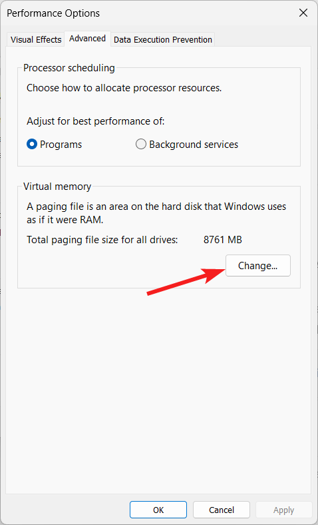Click the Virtual memory group label
Viewport: 318px width, 525px height.
point(57,187)
